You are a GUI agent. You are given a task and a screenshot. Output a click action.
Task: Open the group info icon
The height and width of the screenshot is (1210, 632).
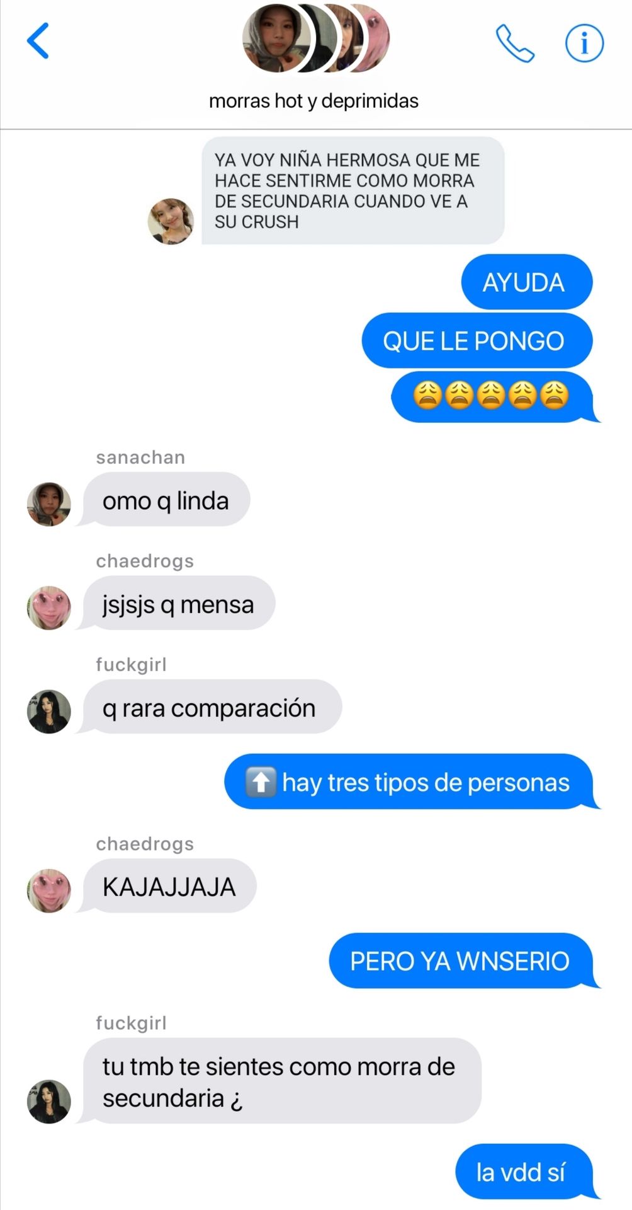tap(584, 43)
